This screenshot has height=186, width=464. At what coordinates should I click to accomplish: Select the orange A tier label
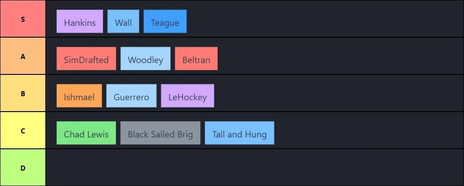click(23, 56)
